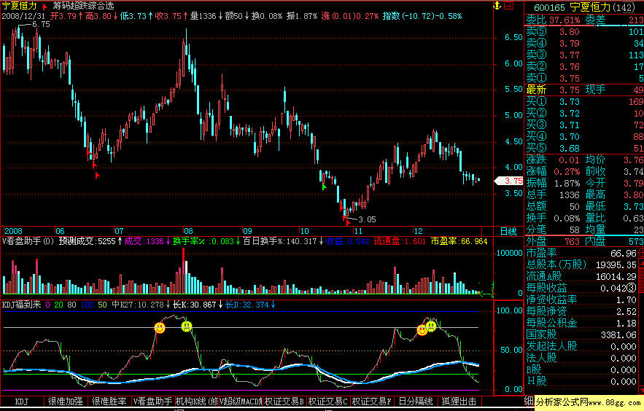Open the V超级MACD tab
Screen dimensions: 644x411
coord(240,402)
